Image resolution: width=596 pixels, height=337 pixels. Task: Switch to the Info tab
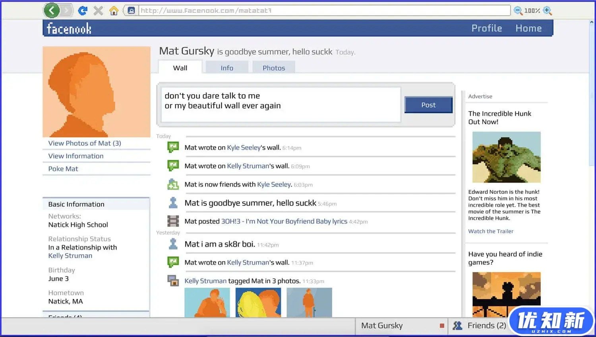227,68
